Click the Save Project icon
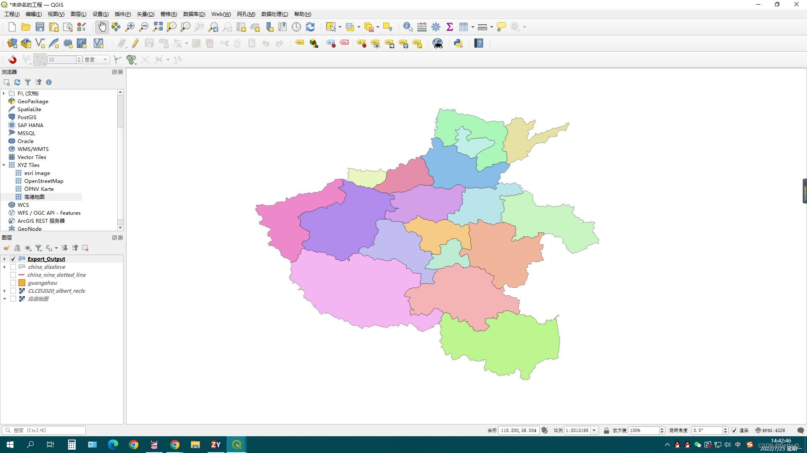 pyautogui.click(x=40, y=27)
